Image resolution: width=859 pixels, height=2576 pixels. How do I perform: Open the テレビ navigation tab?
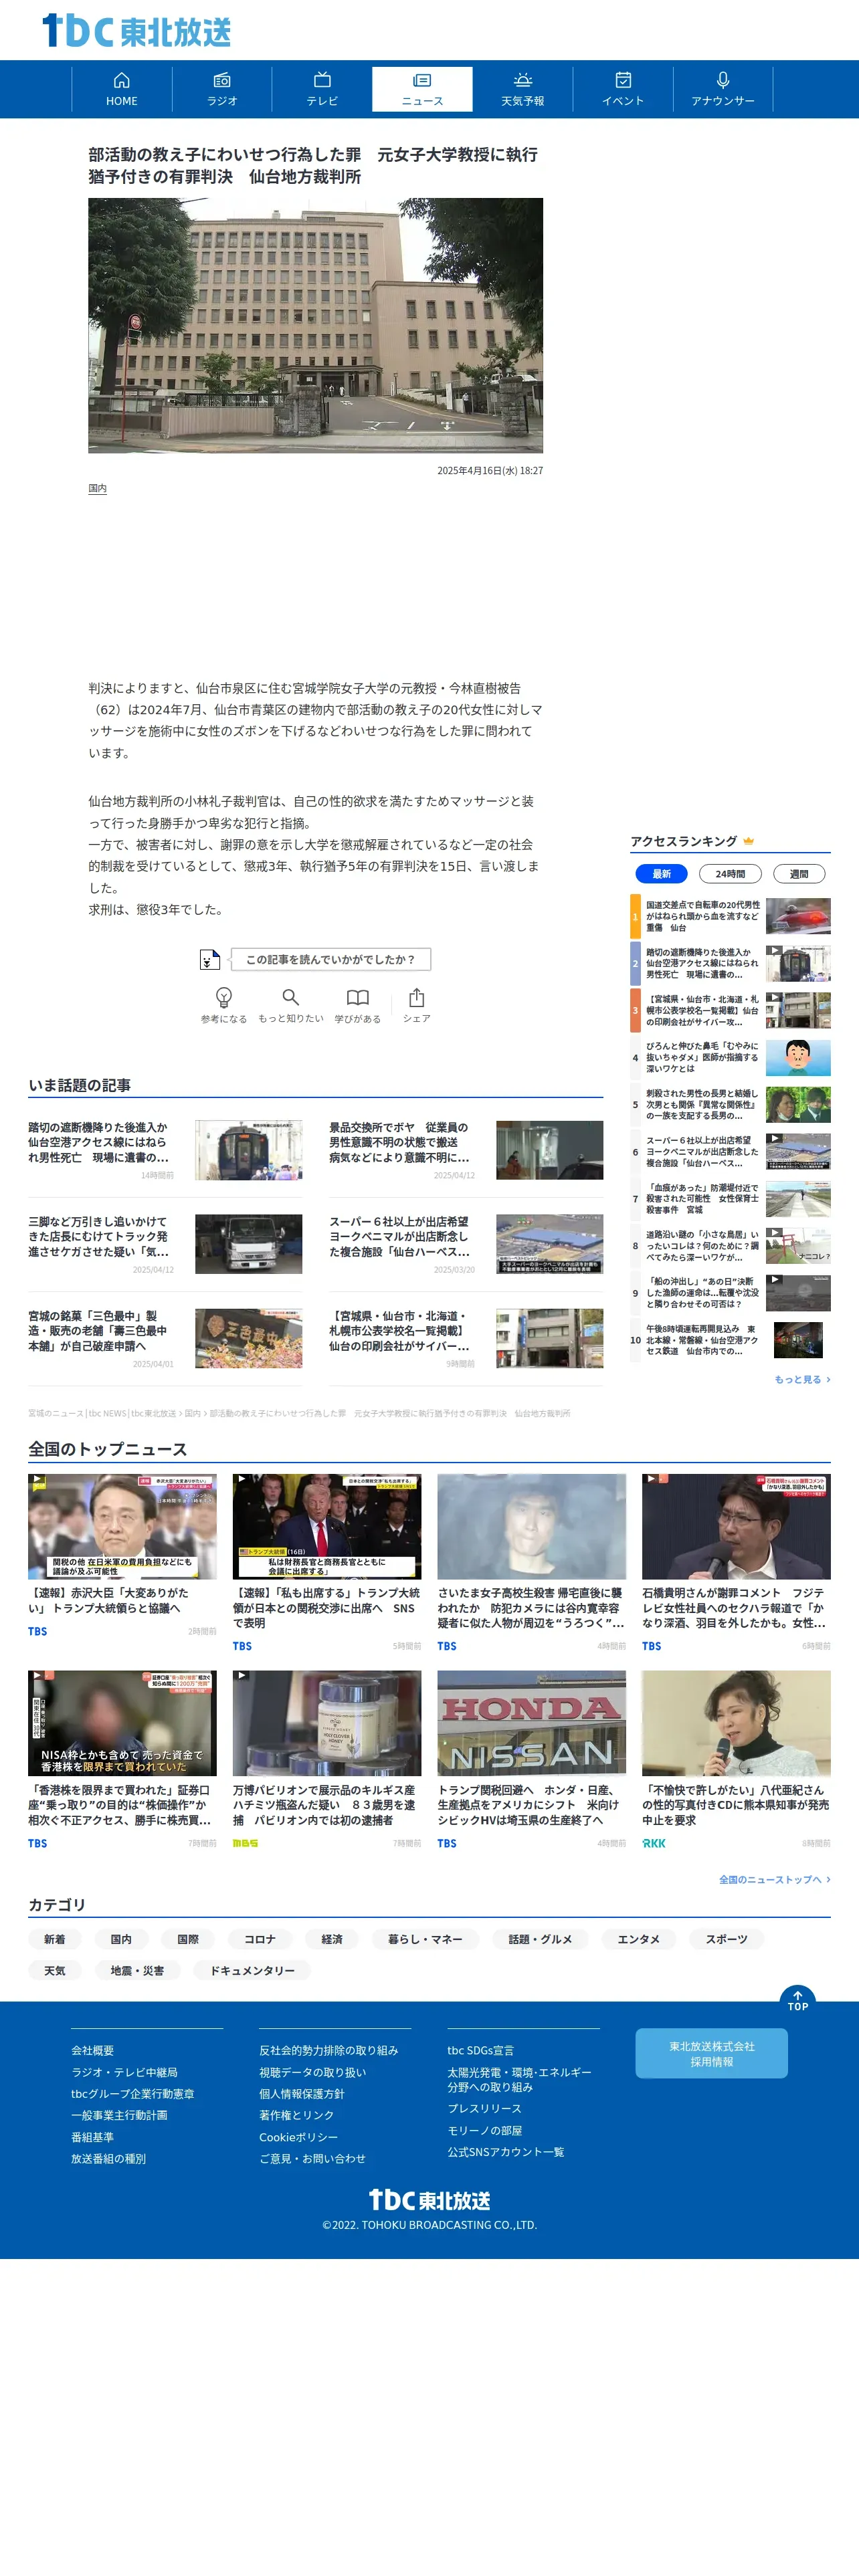click(x=322, y=89)
